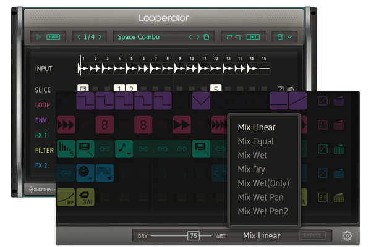This screenshot has width=371, height=247.
Task: Choose Mix Wet(Only) in the popup menu
Action: pyautogui.click(x=263, y=183)
